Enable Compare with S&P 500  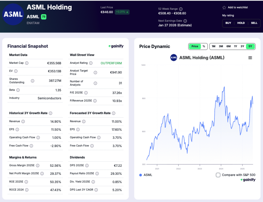[x=218, y=175]
